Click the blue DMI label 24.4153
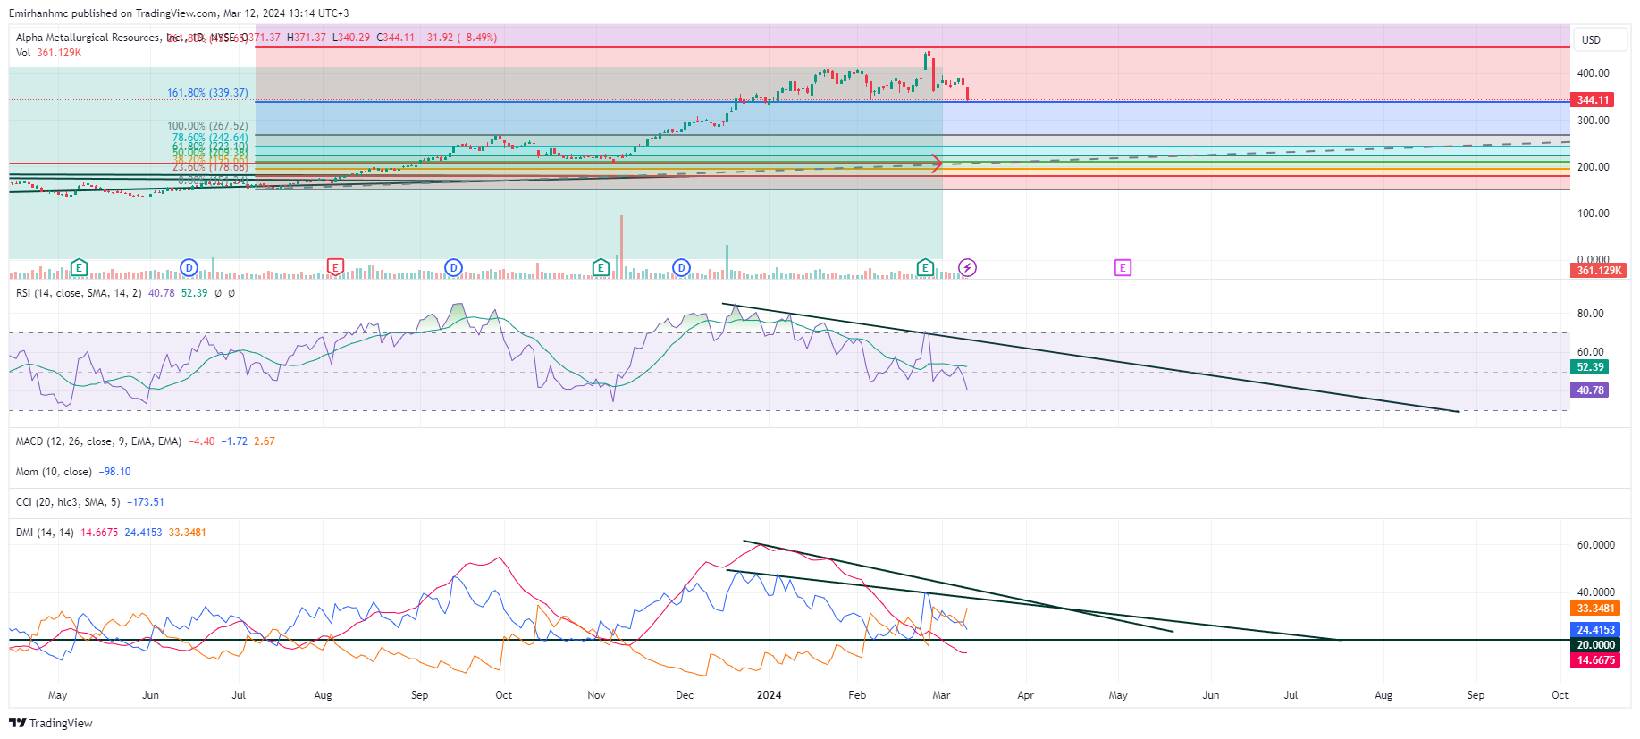1640x739 pixels. (x=1595, y=630)
